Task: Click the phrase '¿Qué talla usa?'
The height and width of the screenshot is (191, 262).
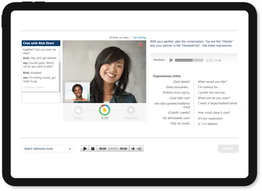Action: [x=180, y=98]
